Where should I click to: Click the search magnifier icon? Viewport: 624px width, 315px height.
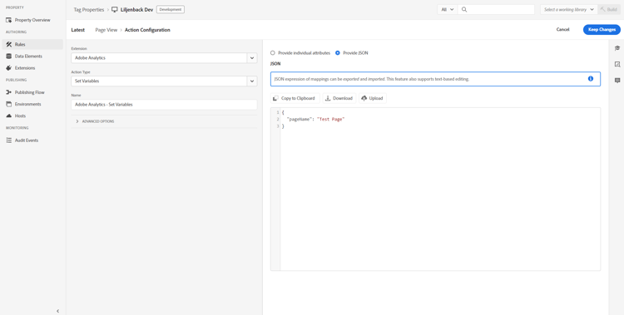464,9
